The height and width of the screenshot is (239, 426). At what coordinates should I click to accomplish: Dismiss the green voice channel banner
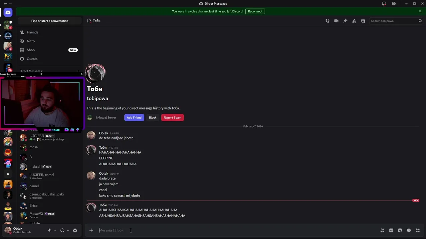[x=420, y=11]
